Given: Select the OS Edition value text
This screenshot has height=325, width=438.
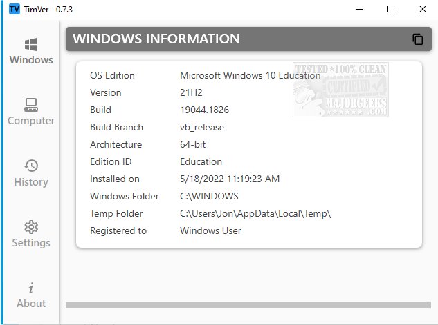Looking at the screenshot, I should coord(249,75).
